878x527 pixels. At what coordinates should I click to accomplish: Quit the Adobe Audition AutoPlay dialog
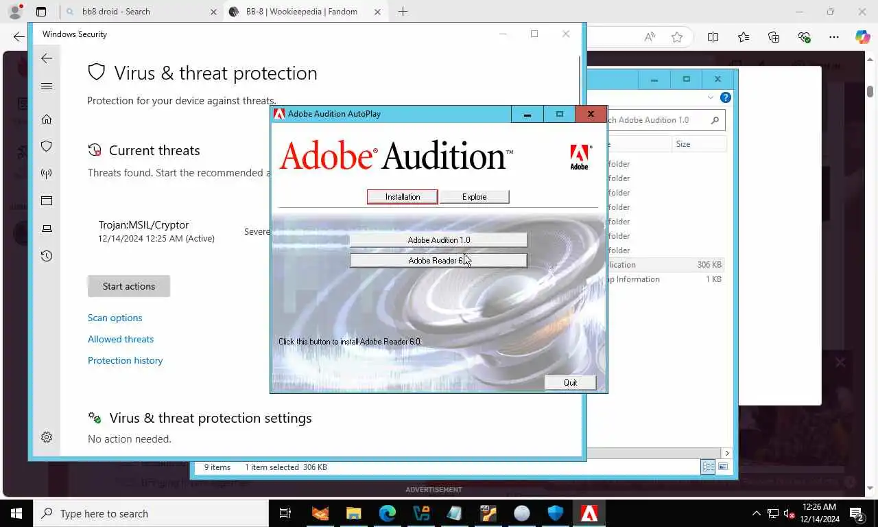point(570,383)
